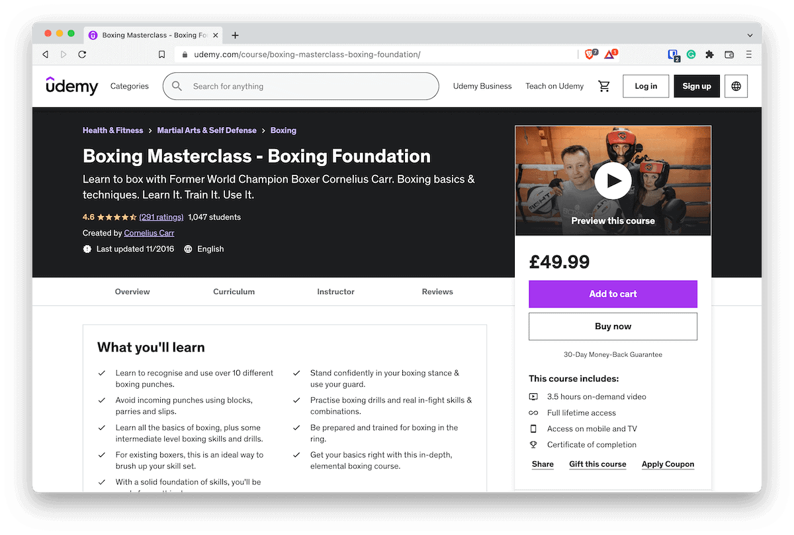Open the Cornelius Carr instructor link

[x=149, y=232]
